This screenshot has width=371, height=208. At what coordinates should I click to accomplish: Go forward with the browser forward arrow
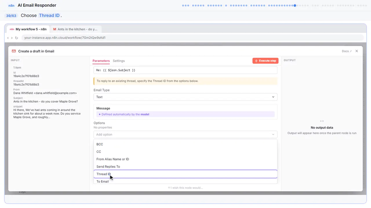click(12, 38)
